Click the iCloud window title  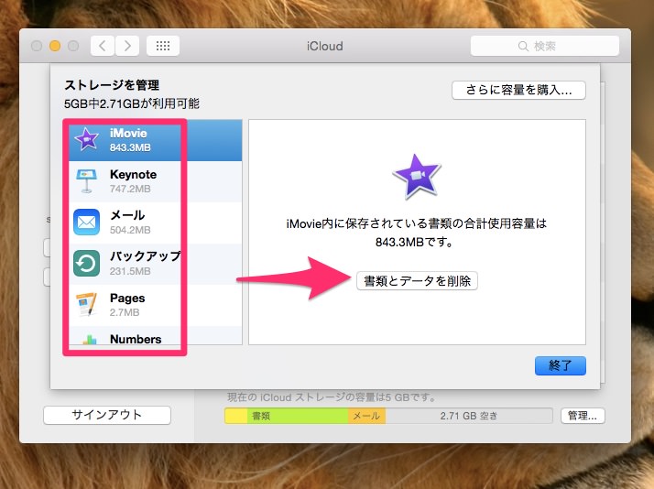click(x=325, y=46)
